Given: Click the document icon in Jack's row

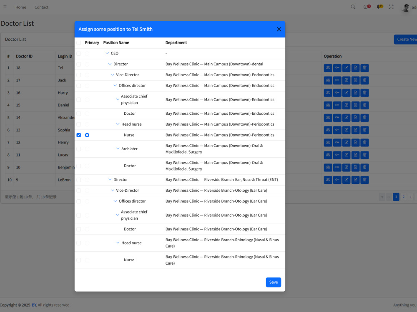Looking at the screenshot, I should click(355, 80).
